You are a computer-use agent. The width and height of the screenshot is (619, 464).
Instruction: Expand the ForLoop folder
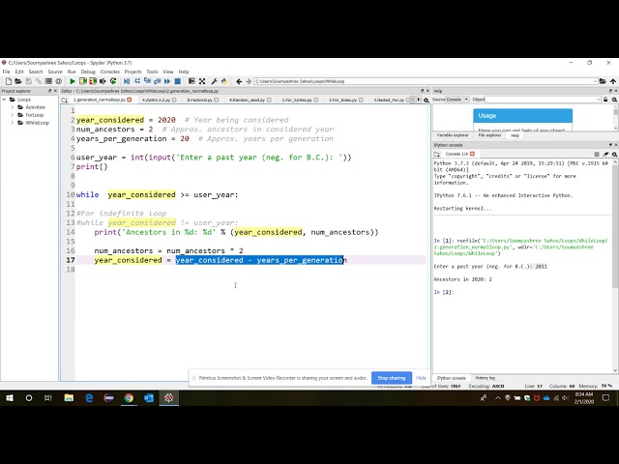pyautogui.click(x=13, y=115)
